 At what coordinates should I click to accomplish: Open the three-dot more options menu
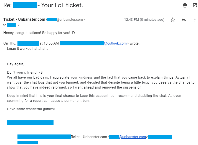coord(195,20)
